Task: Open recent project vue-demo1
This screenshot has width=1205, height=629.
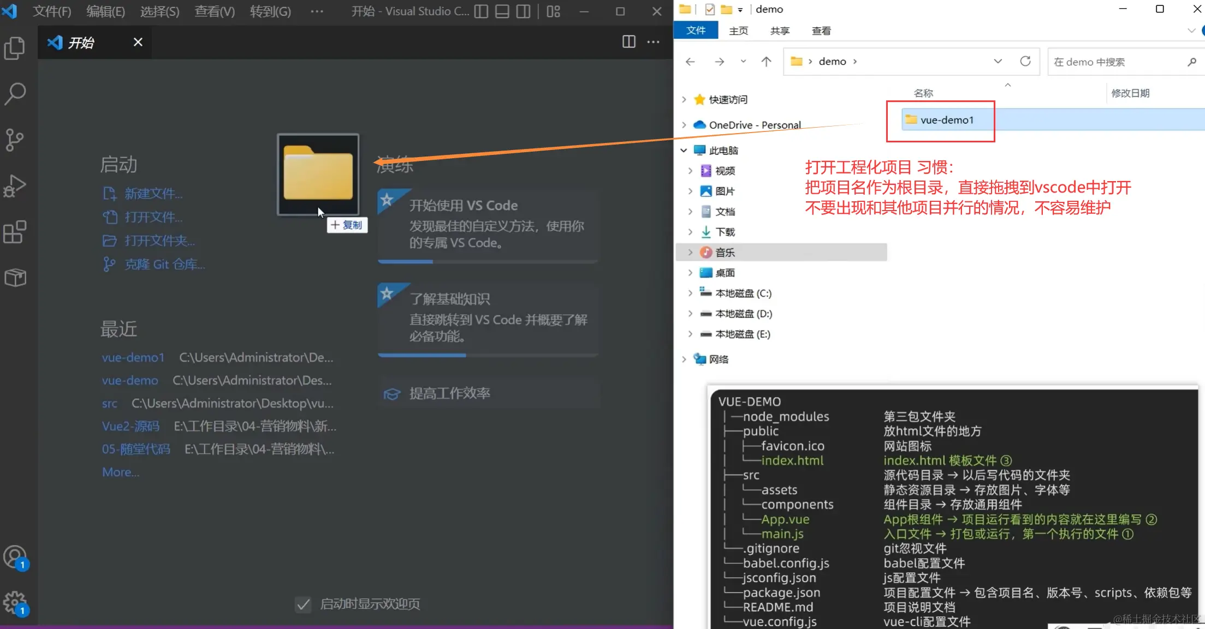Action: (133, 357)
